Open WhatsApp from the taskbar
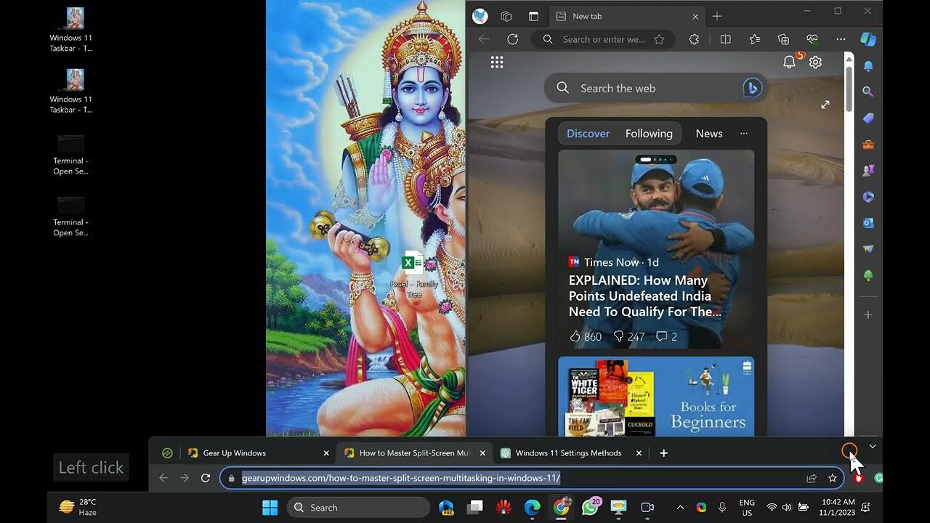This screenshot has width=930, height=523. (x=590, y=507)
